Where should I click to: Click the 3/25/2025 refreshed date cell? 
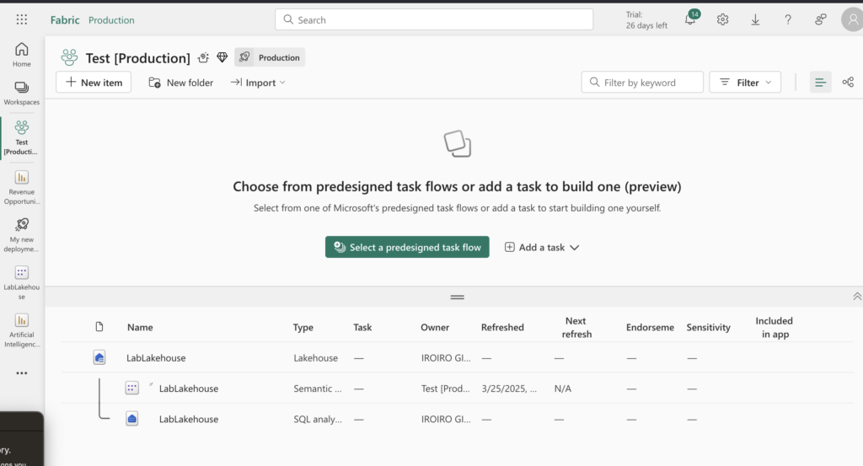coord(509,388)
